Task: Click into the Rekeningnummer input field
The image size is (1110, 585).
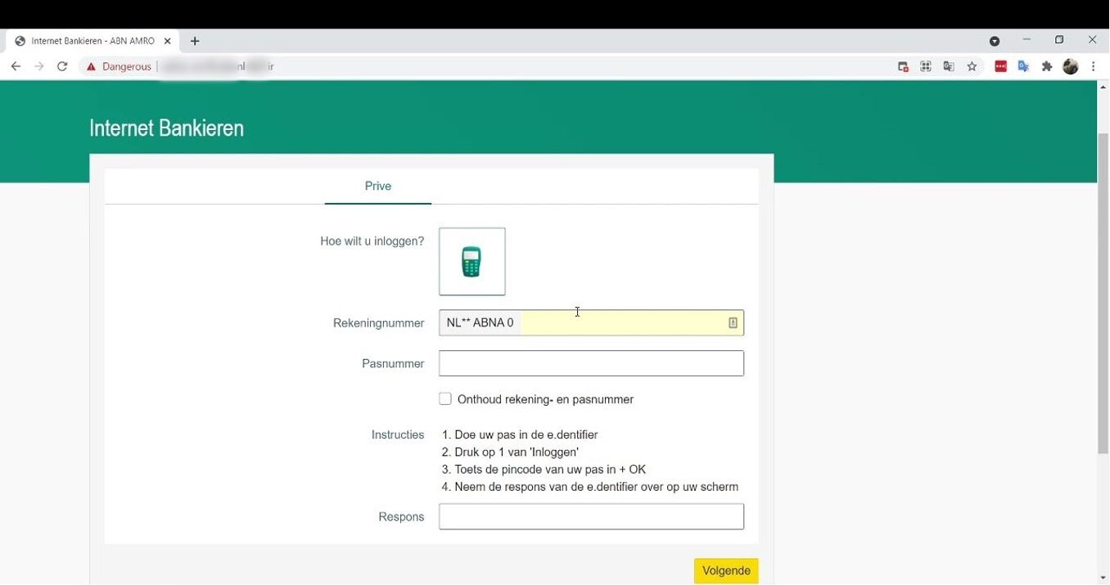Action: (x=591, y=323)
